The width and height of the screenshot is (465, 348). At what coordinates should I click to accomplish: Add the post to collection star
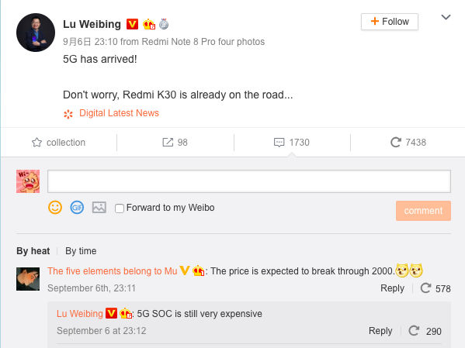tap(36, 143)
